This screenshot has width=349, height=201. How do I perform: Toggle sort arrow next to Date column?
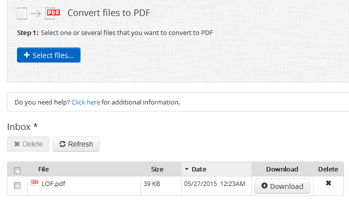tap(186, 169)
